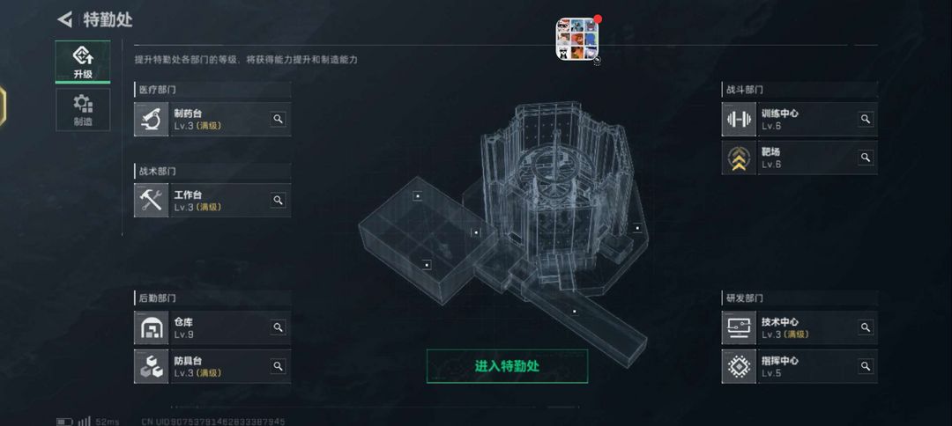
Task: Click the back arrow beside 特勤处
Action: point(64,19)
